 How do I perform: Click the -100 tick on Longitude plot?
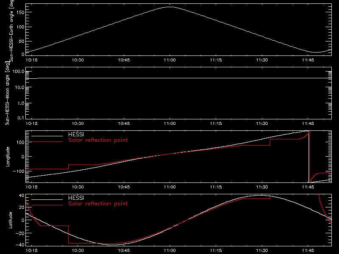[x=19, y=171]
